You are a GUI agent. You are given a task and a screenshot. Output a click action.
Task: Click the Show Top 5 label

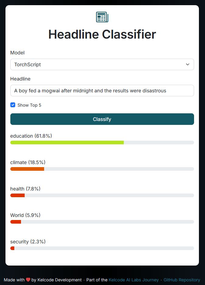click(29, 105)
